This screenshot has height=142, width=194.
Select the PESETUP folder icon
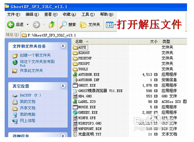pyautogui.click(x=75, y=58)
